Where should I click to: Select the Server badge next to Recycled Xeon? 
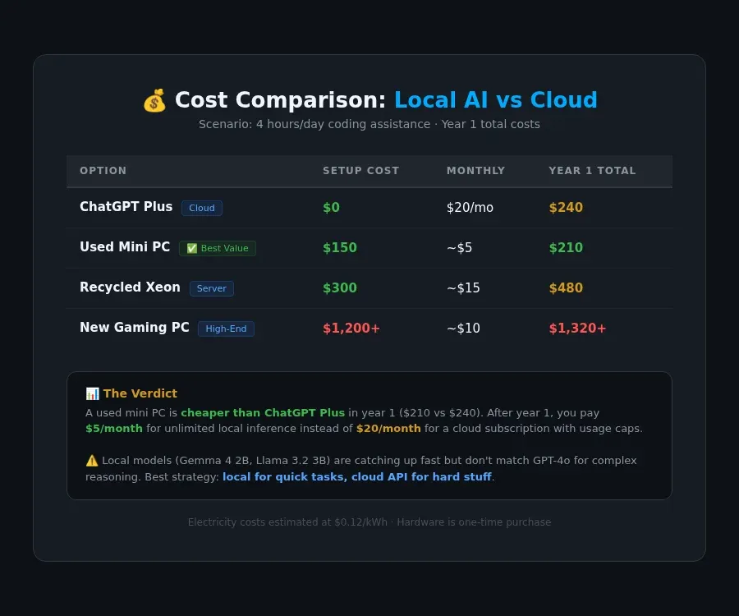click(212, 288)
